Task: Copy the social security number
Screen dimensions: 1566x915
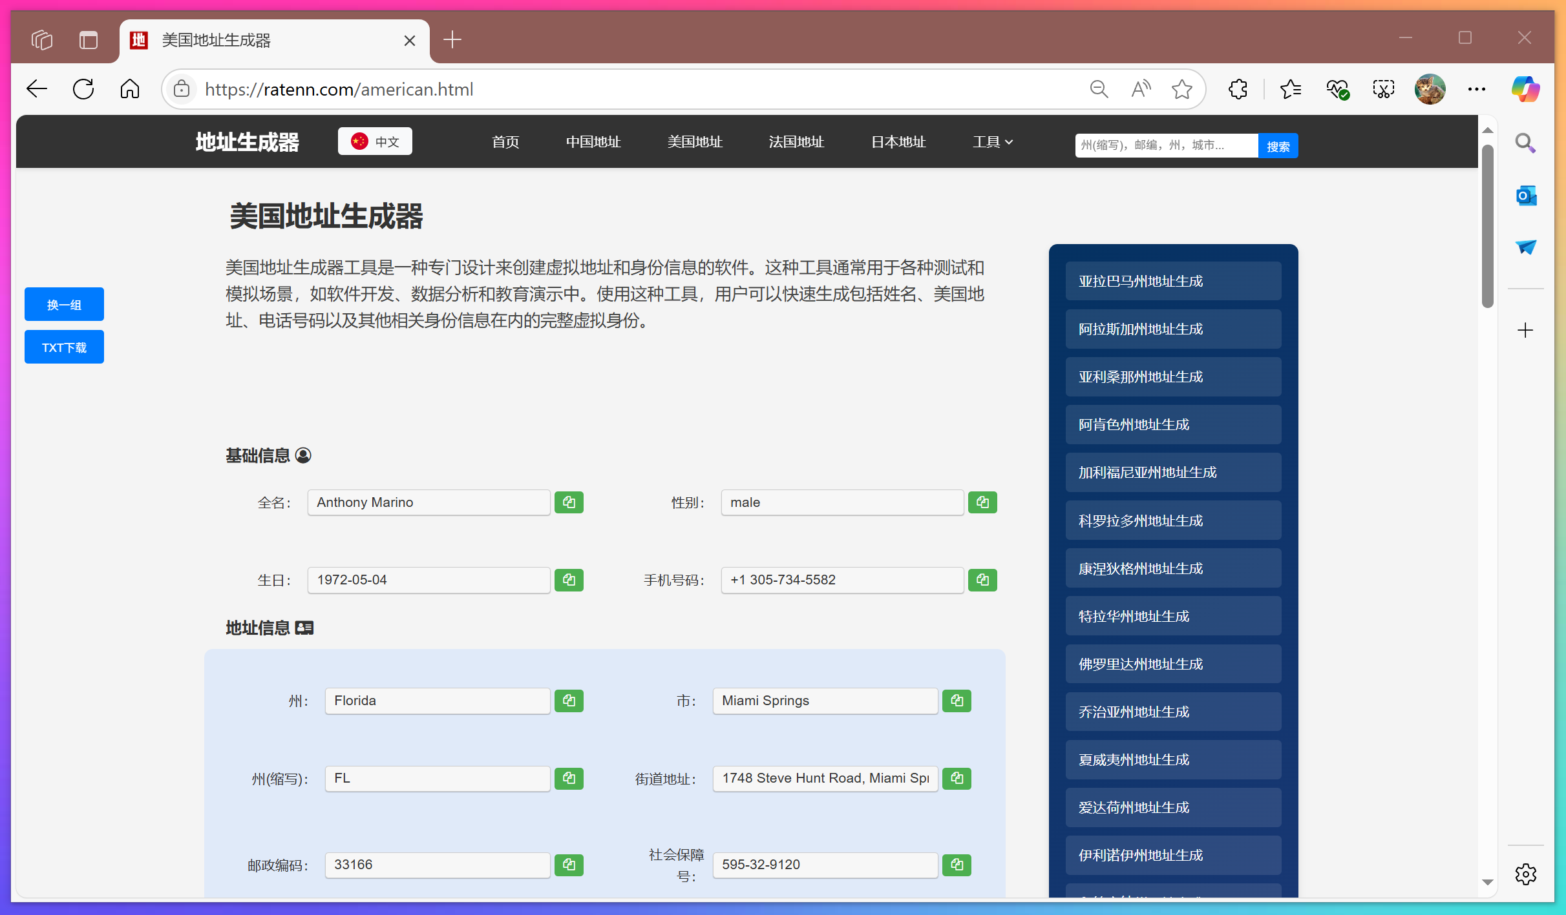Action: tap(957, 865)
